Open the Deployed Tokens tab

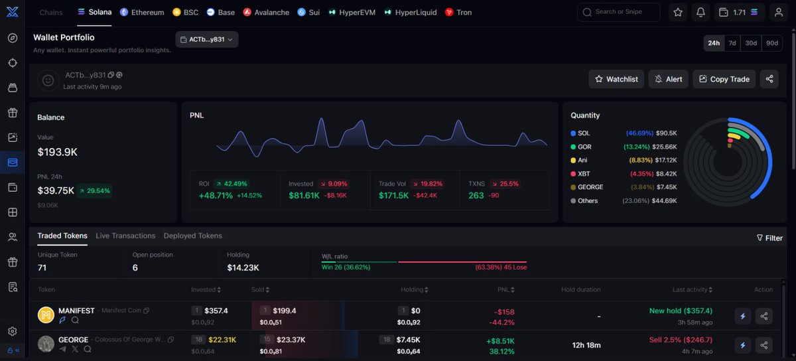(x=193, y=236)
